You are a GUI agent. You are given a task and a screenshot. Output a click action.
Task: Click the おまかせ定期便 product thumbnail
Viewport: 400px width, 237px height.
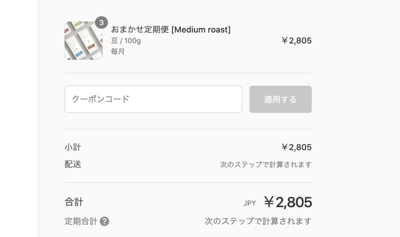[x=83, y=41]
